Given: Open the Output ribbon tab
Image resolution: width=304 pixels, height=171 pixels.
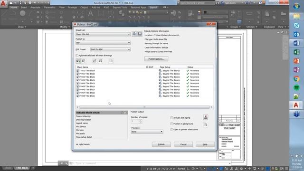Looking at the screenshot, I should tap(84, 8).
